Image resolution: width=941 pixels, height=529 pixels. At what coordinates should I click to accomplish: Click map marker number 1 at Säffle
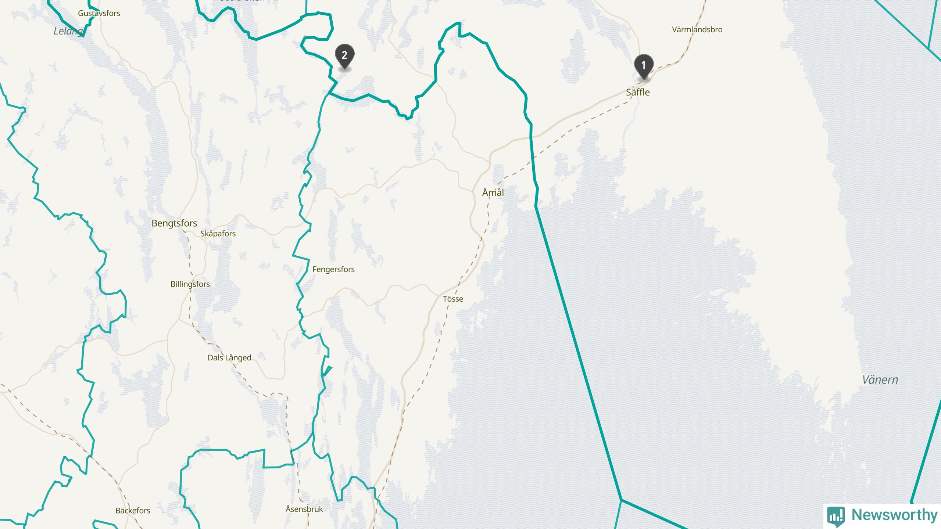click(x=644, y=66)
